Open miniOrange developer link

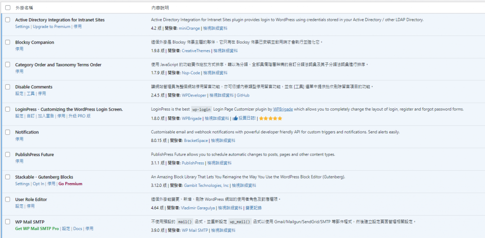coord(189,28)
